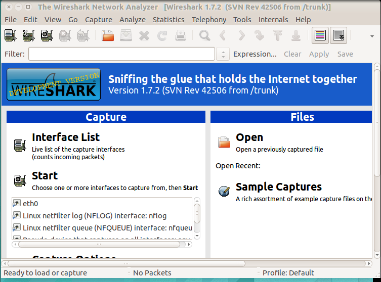The image size is (381, 282).
Task: Click the go back in packet history arrow
Action: [223, 35]
